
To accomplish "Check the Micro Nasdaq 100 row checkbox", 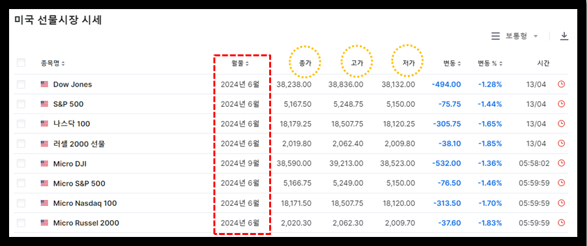I will click(21, 203).
